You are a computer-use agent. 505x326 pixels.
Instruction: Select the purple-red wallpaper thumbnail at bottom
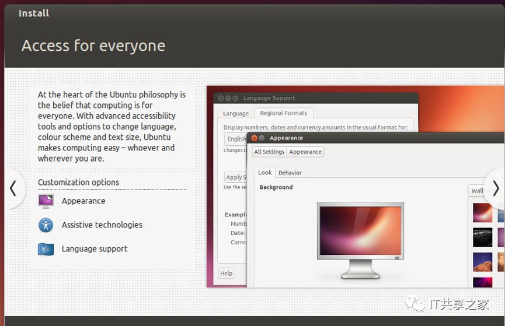482,282
